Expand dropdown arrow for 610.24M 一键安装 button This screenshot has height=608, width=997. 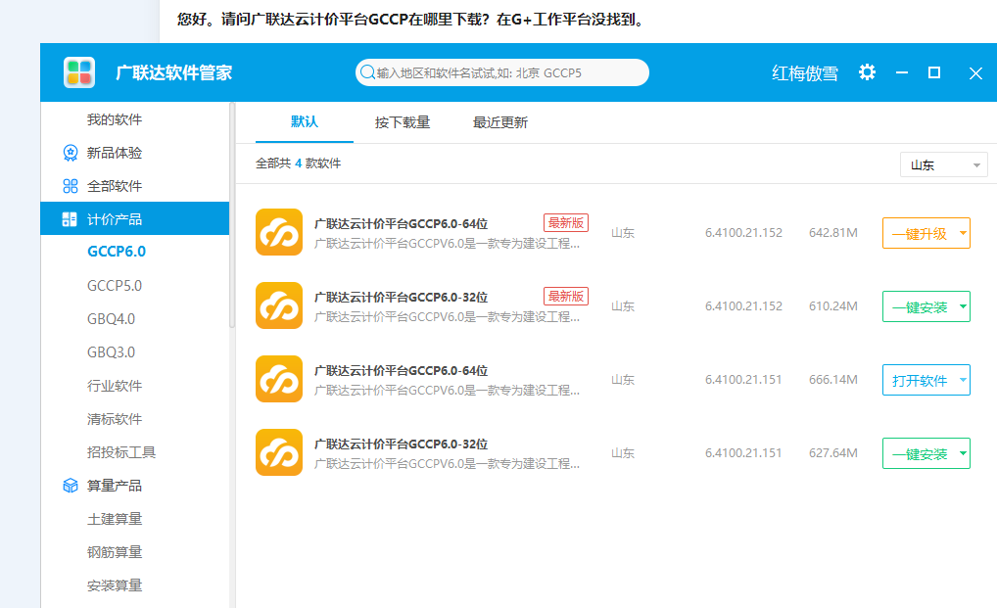(963, 306)
